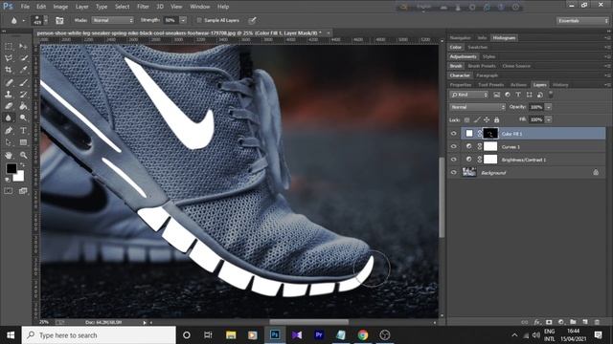Image resolution: width=613 pixels, height=344 pixels.
Task: Click the Color Fill 1 layer mask thumbnail
Action: click(x=490, y=134)
